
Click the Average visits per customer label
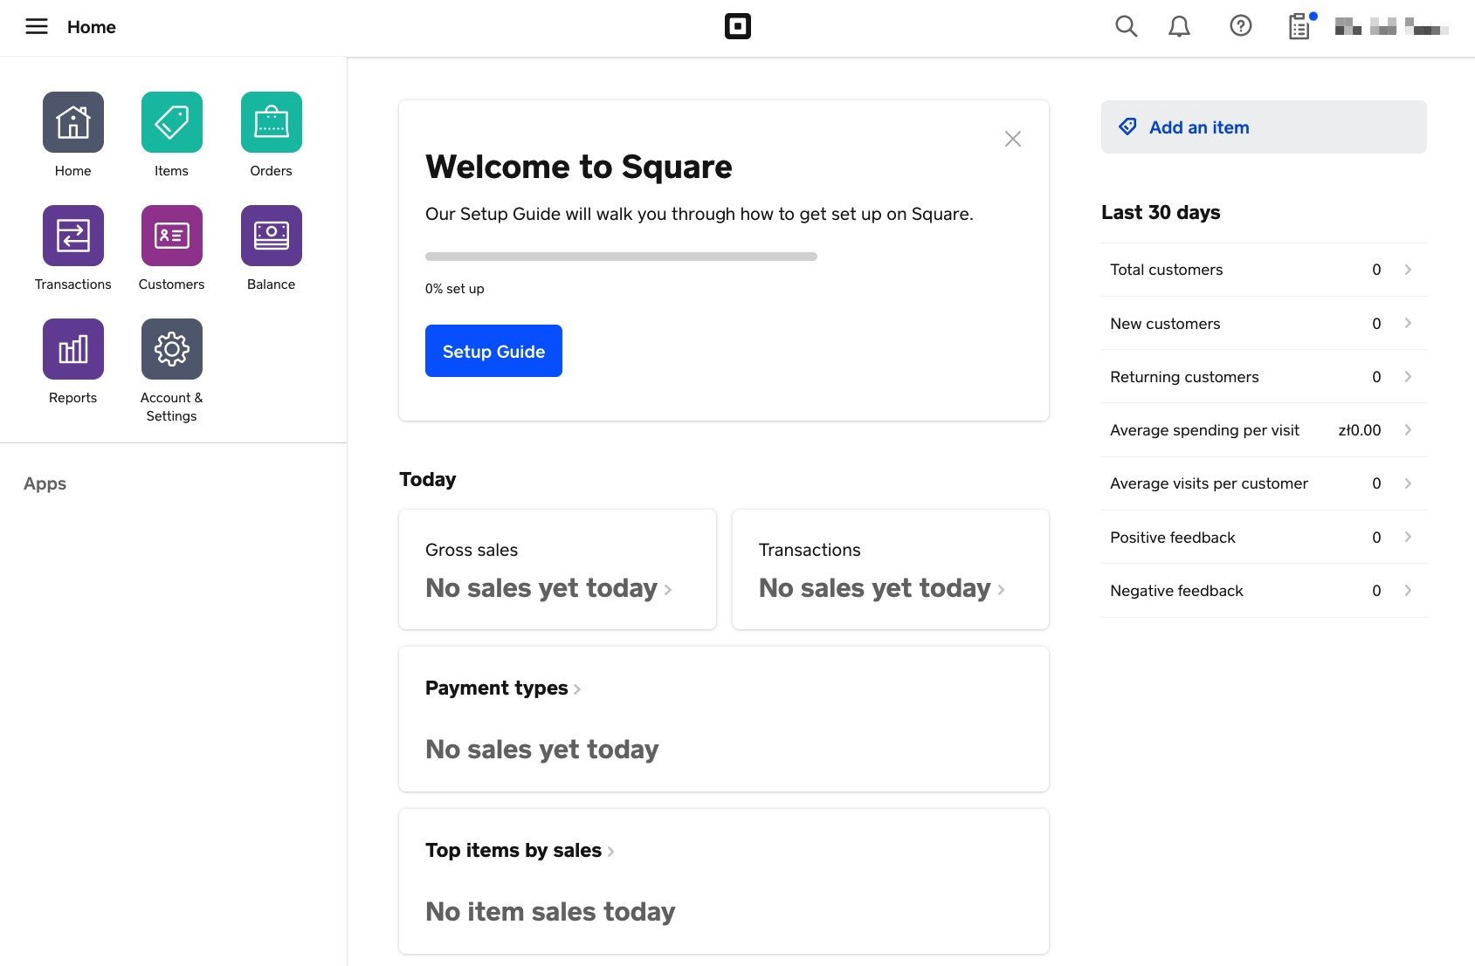click(x=1209, y=483)
